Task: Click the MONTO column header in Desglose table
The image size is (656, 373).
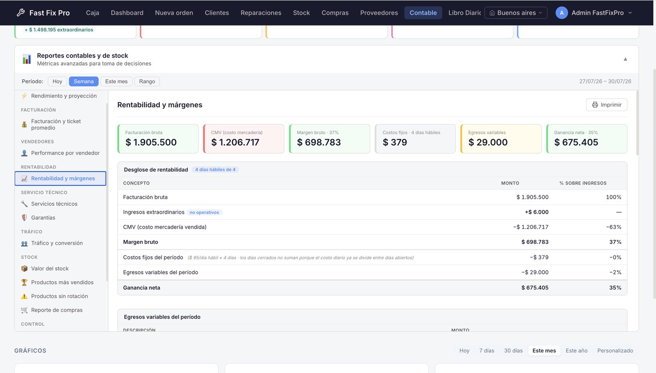Action: point(510,183)
